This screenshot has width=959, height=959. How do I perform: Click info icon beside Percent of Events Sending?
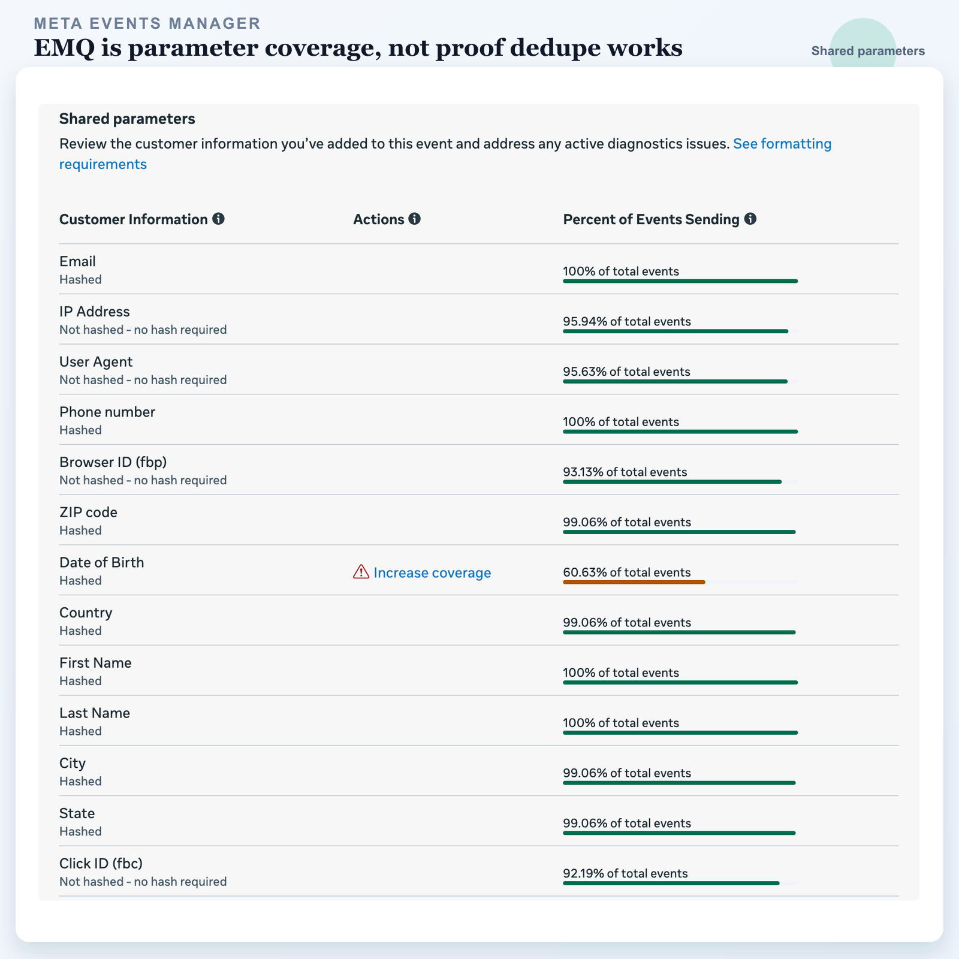(750, 219)
